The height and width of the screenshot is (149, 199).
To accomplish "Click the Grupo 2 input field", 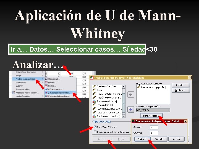I will click(x=154, y=133).
